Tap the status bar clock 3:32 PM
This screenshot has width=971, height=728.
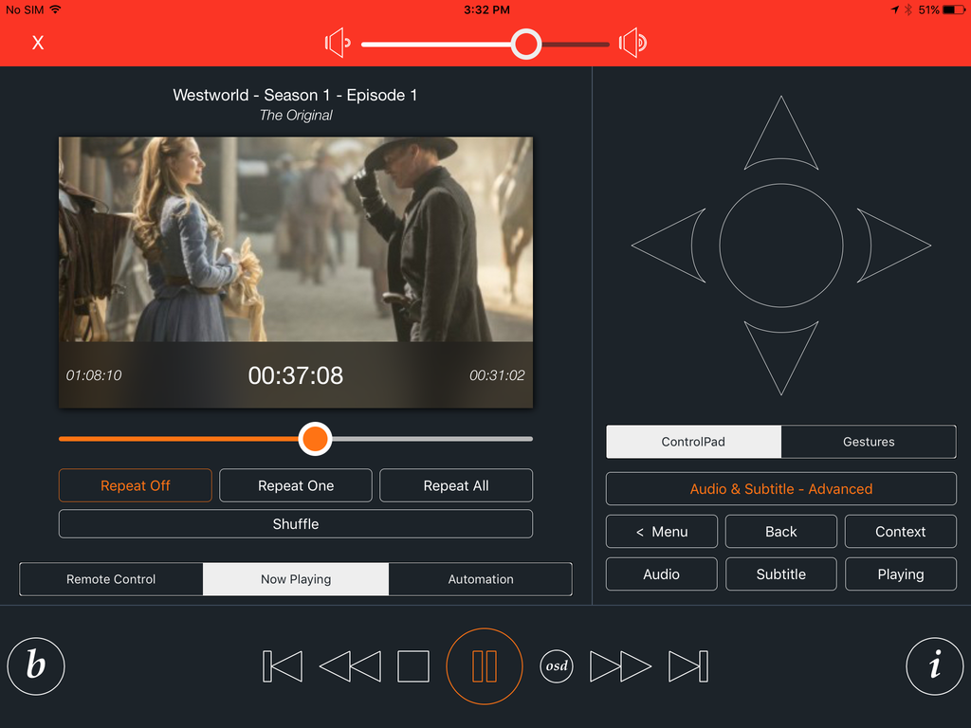tap(486, 9)
